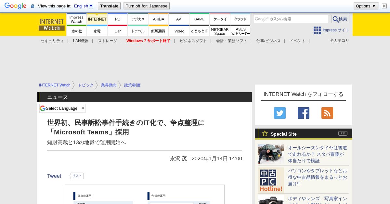Open the English language dropdown
Image resolution: width=390 pixels, height=204 pixels.
pos(84,6)
